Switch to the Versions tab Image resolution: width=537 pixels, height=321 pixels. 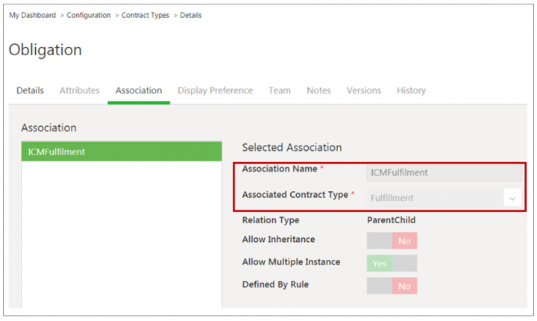click(363, 90)
